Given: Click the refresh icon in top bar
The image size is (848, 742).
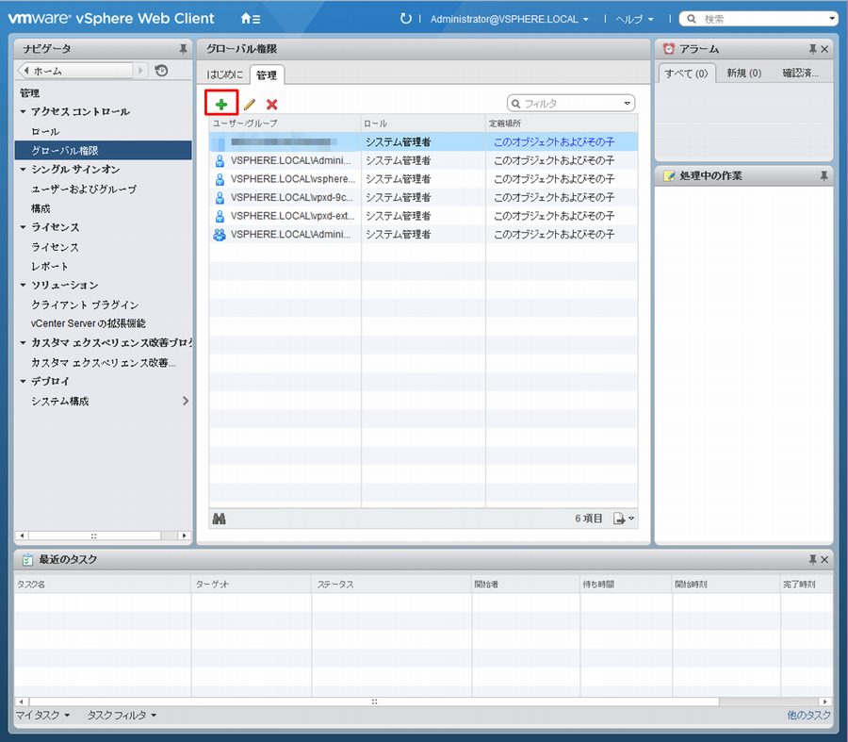Looking at the screenshot, I should (406, 18).
